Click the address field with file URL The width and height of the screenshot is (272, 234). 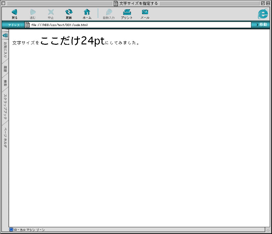click(x=138, y=25)
